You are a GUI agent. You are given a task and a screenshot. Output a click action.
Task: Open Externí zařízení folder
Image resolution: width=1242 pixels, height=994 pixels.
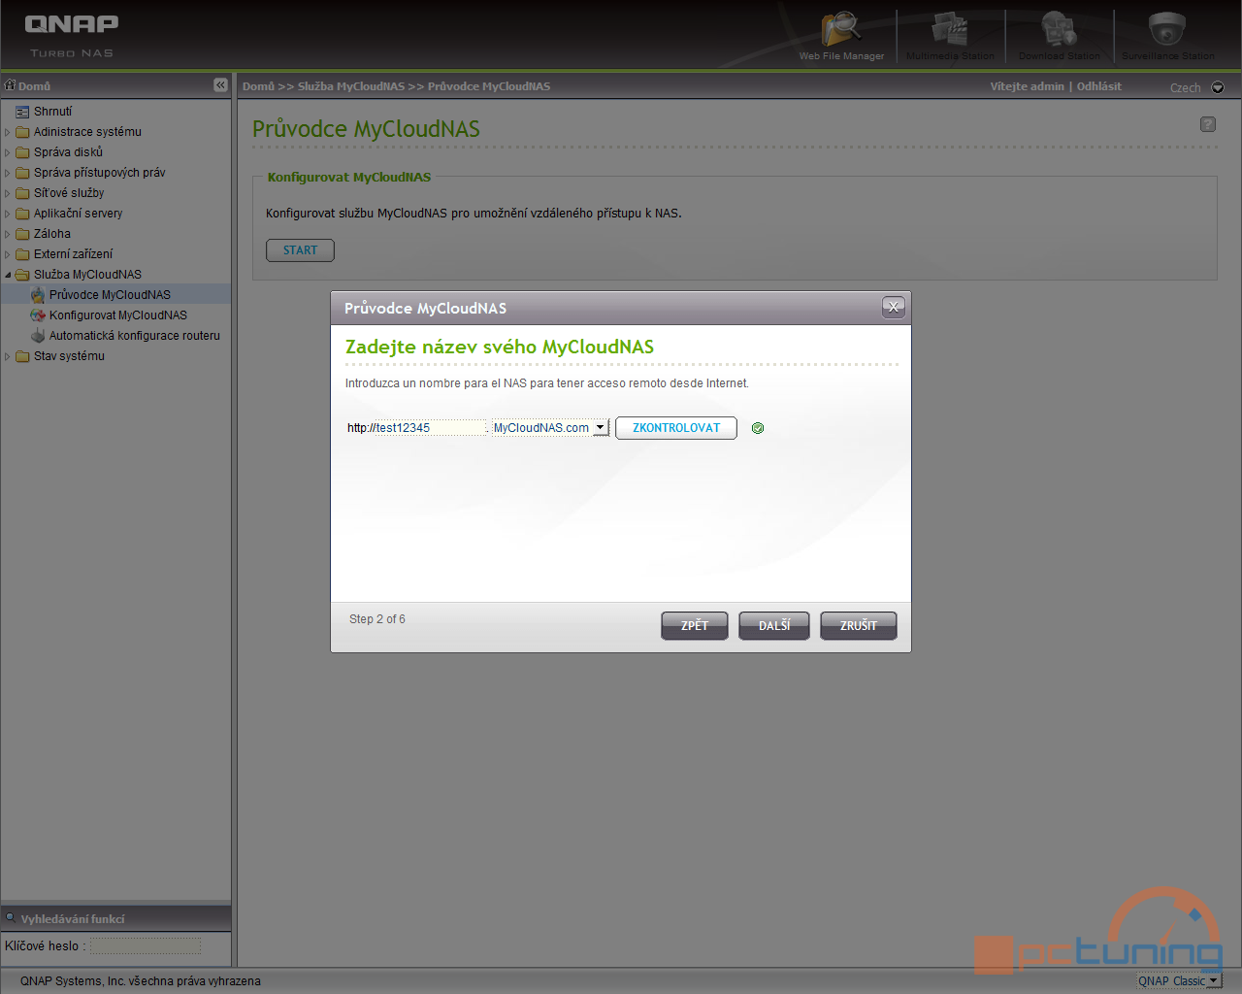(x=73, y=254)
